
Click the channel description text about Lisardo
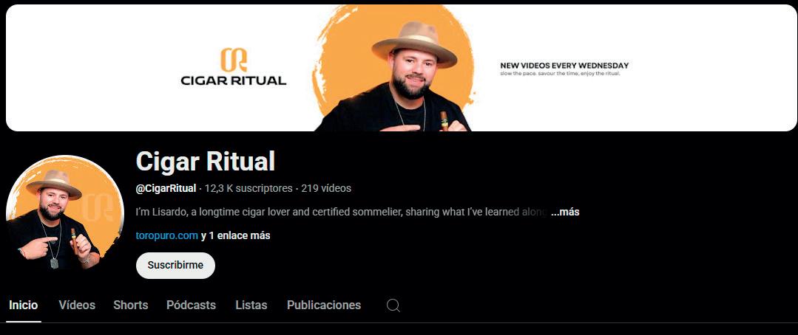[341, 213]
